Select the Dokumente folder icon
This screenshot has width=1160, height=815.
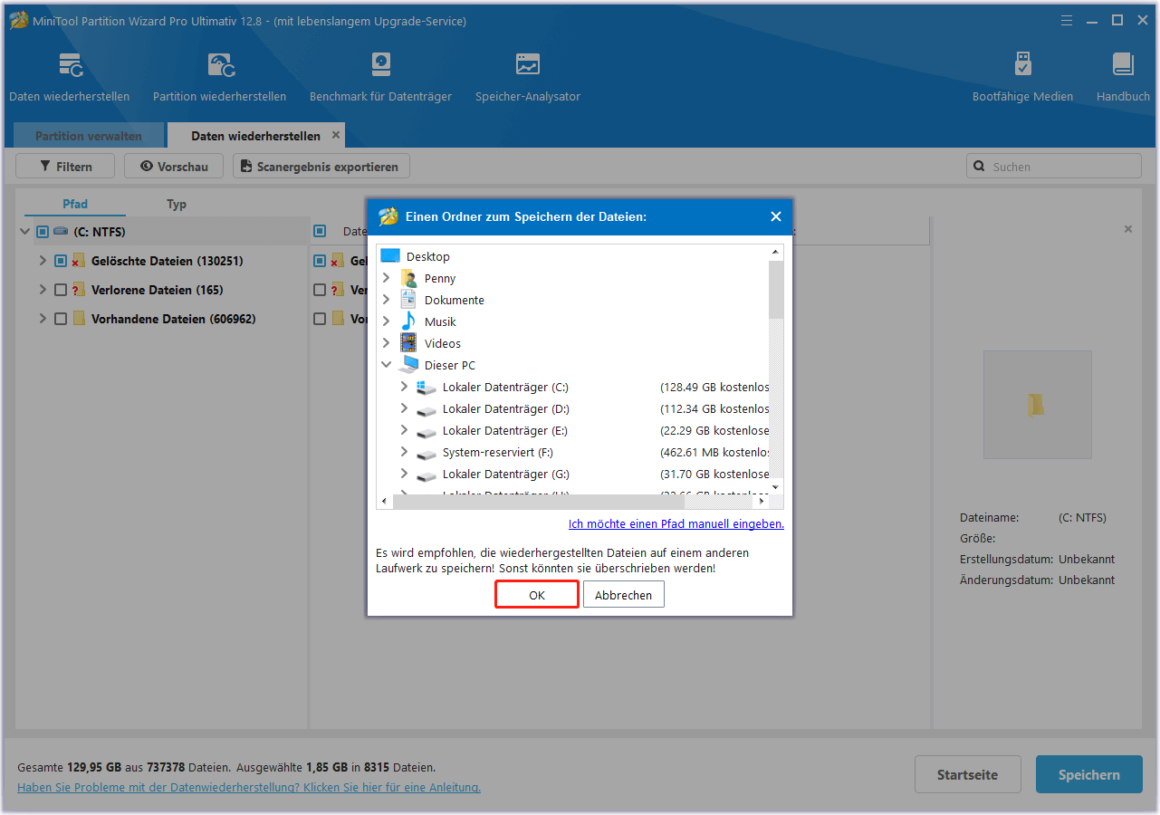408,300
